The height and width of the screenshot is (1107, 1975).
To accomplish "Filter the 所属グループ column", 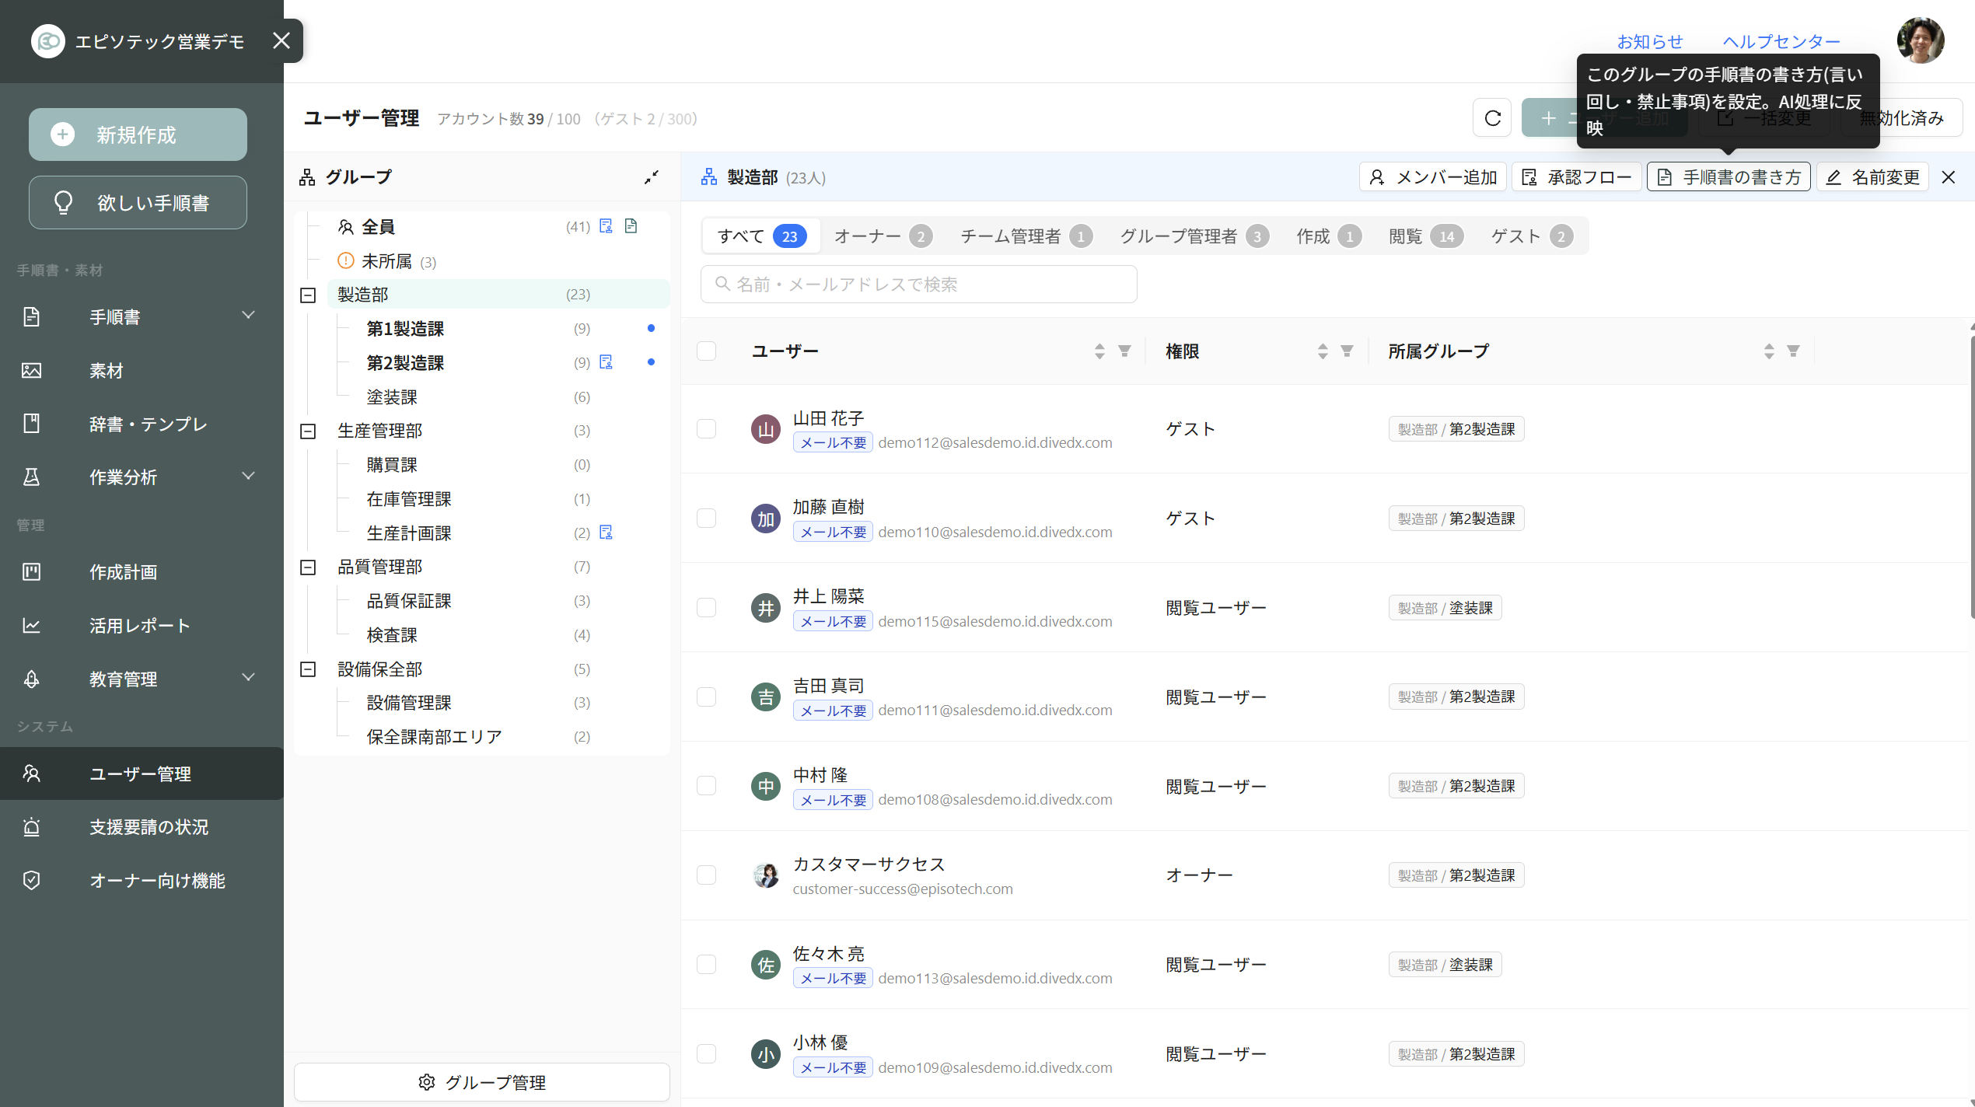I will pos(1793,351).
